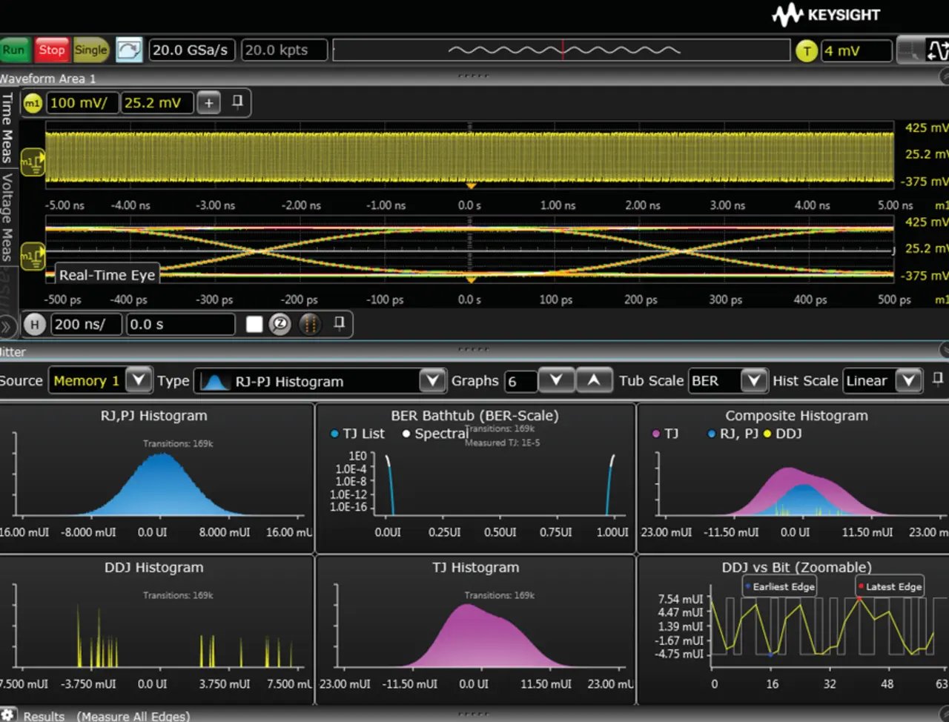Open the Type RJ-PJ Histogram dropdown

(x=431, y=381)
